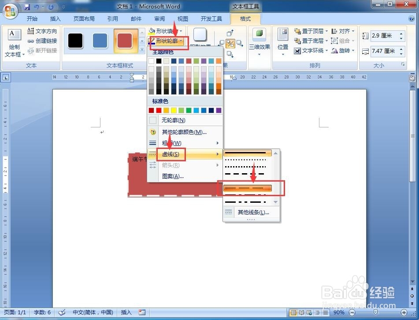The height and width of the screenshot is (320, 419).
Task: Open the 形状轮廓 shape outline dropdown
Action: tap(166, 41)
